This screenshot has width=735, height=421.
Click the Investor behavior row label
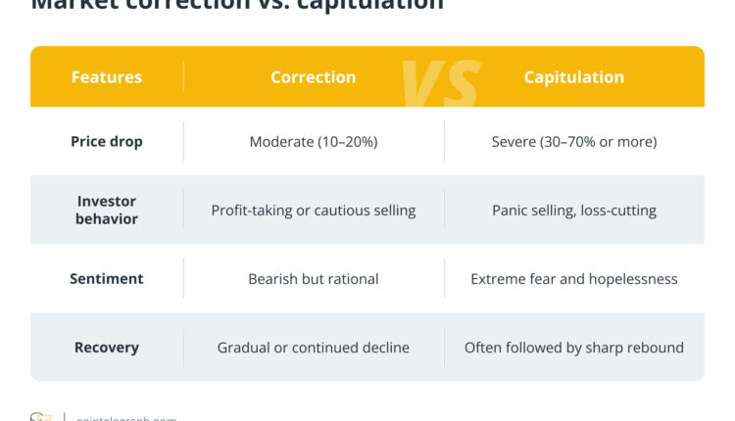[x=107, y=210]
